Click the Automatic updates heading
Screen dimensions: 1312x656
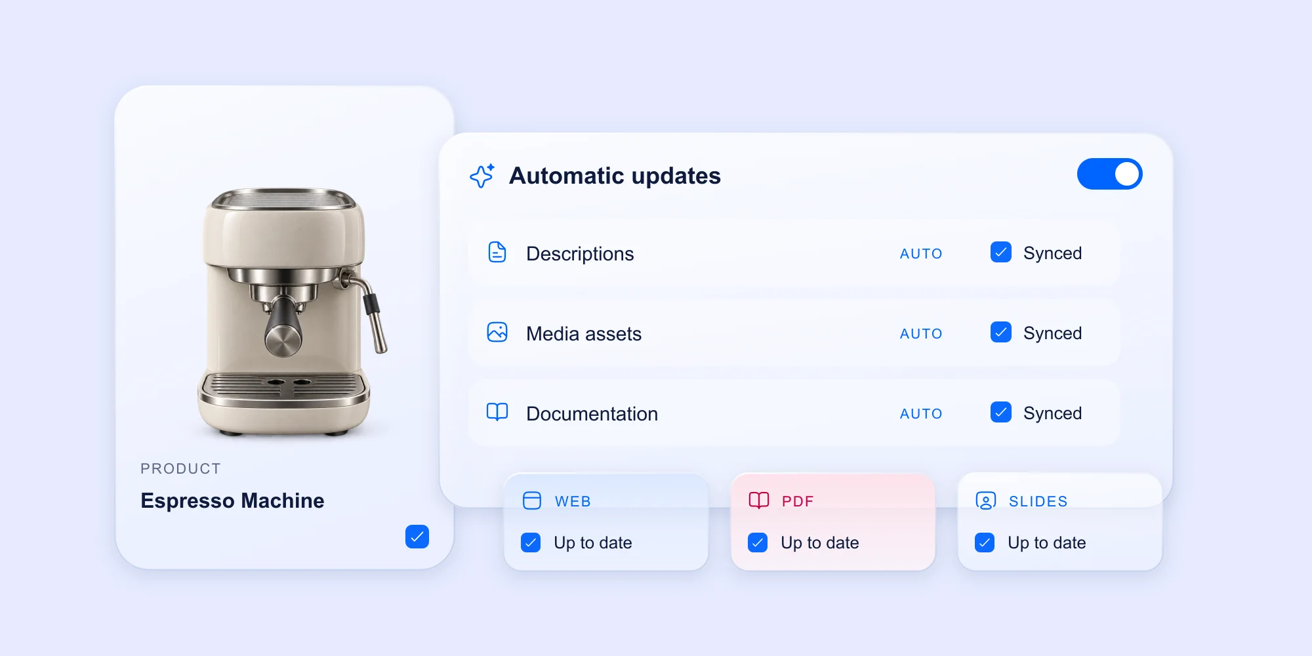tap(615, 176)
